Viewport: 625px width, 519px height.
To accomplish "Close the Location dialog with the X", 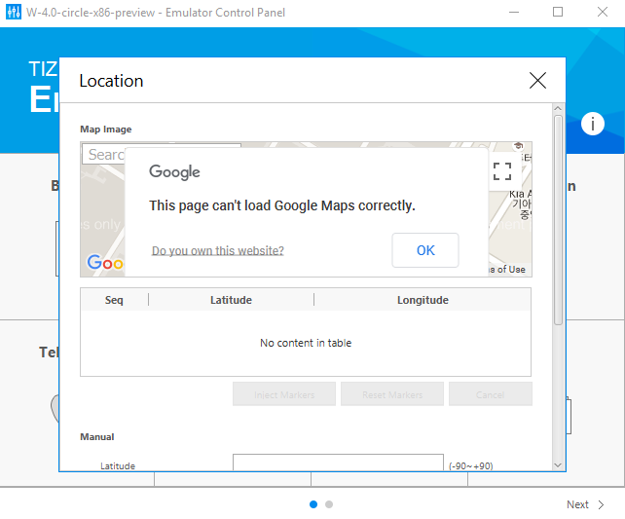I will click(x=537, y=81).
